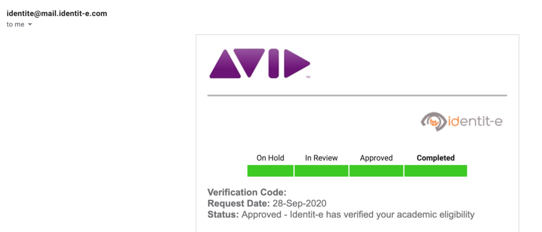Viewport: 542px width, 232px height.
Task: Click the bold Completed status label
Action: [x=436, y=158]
